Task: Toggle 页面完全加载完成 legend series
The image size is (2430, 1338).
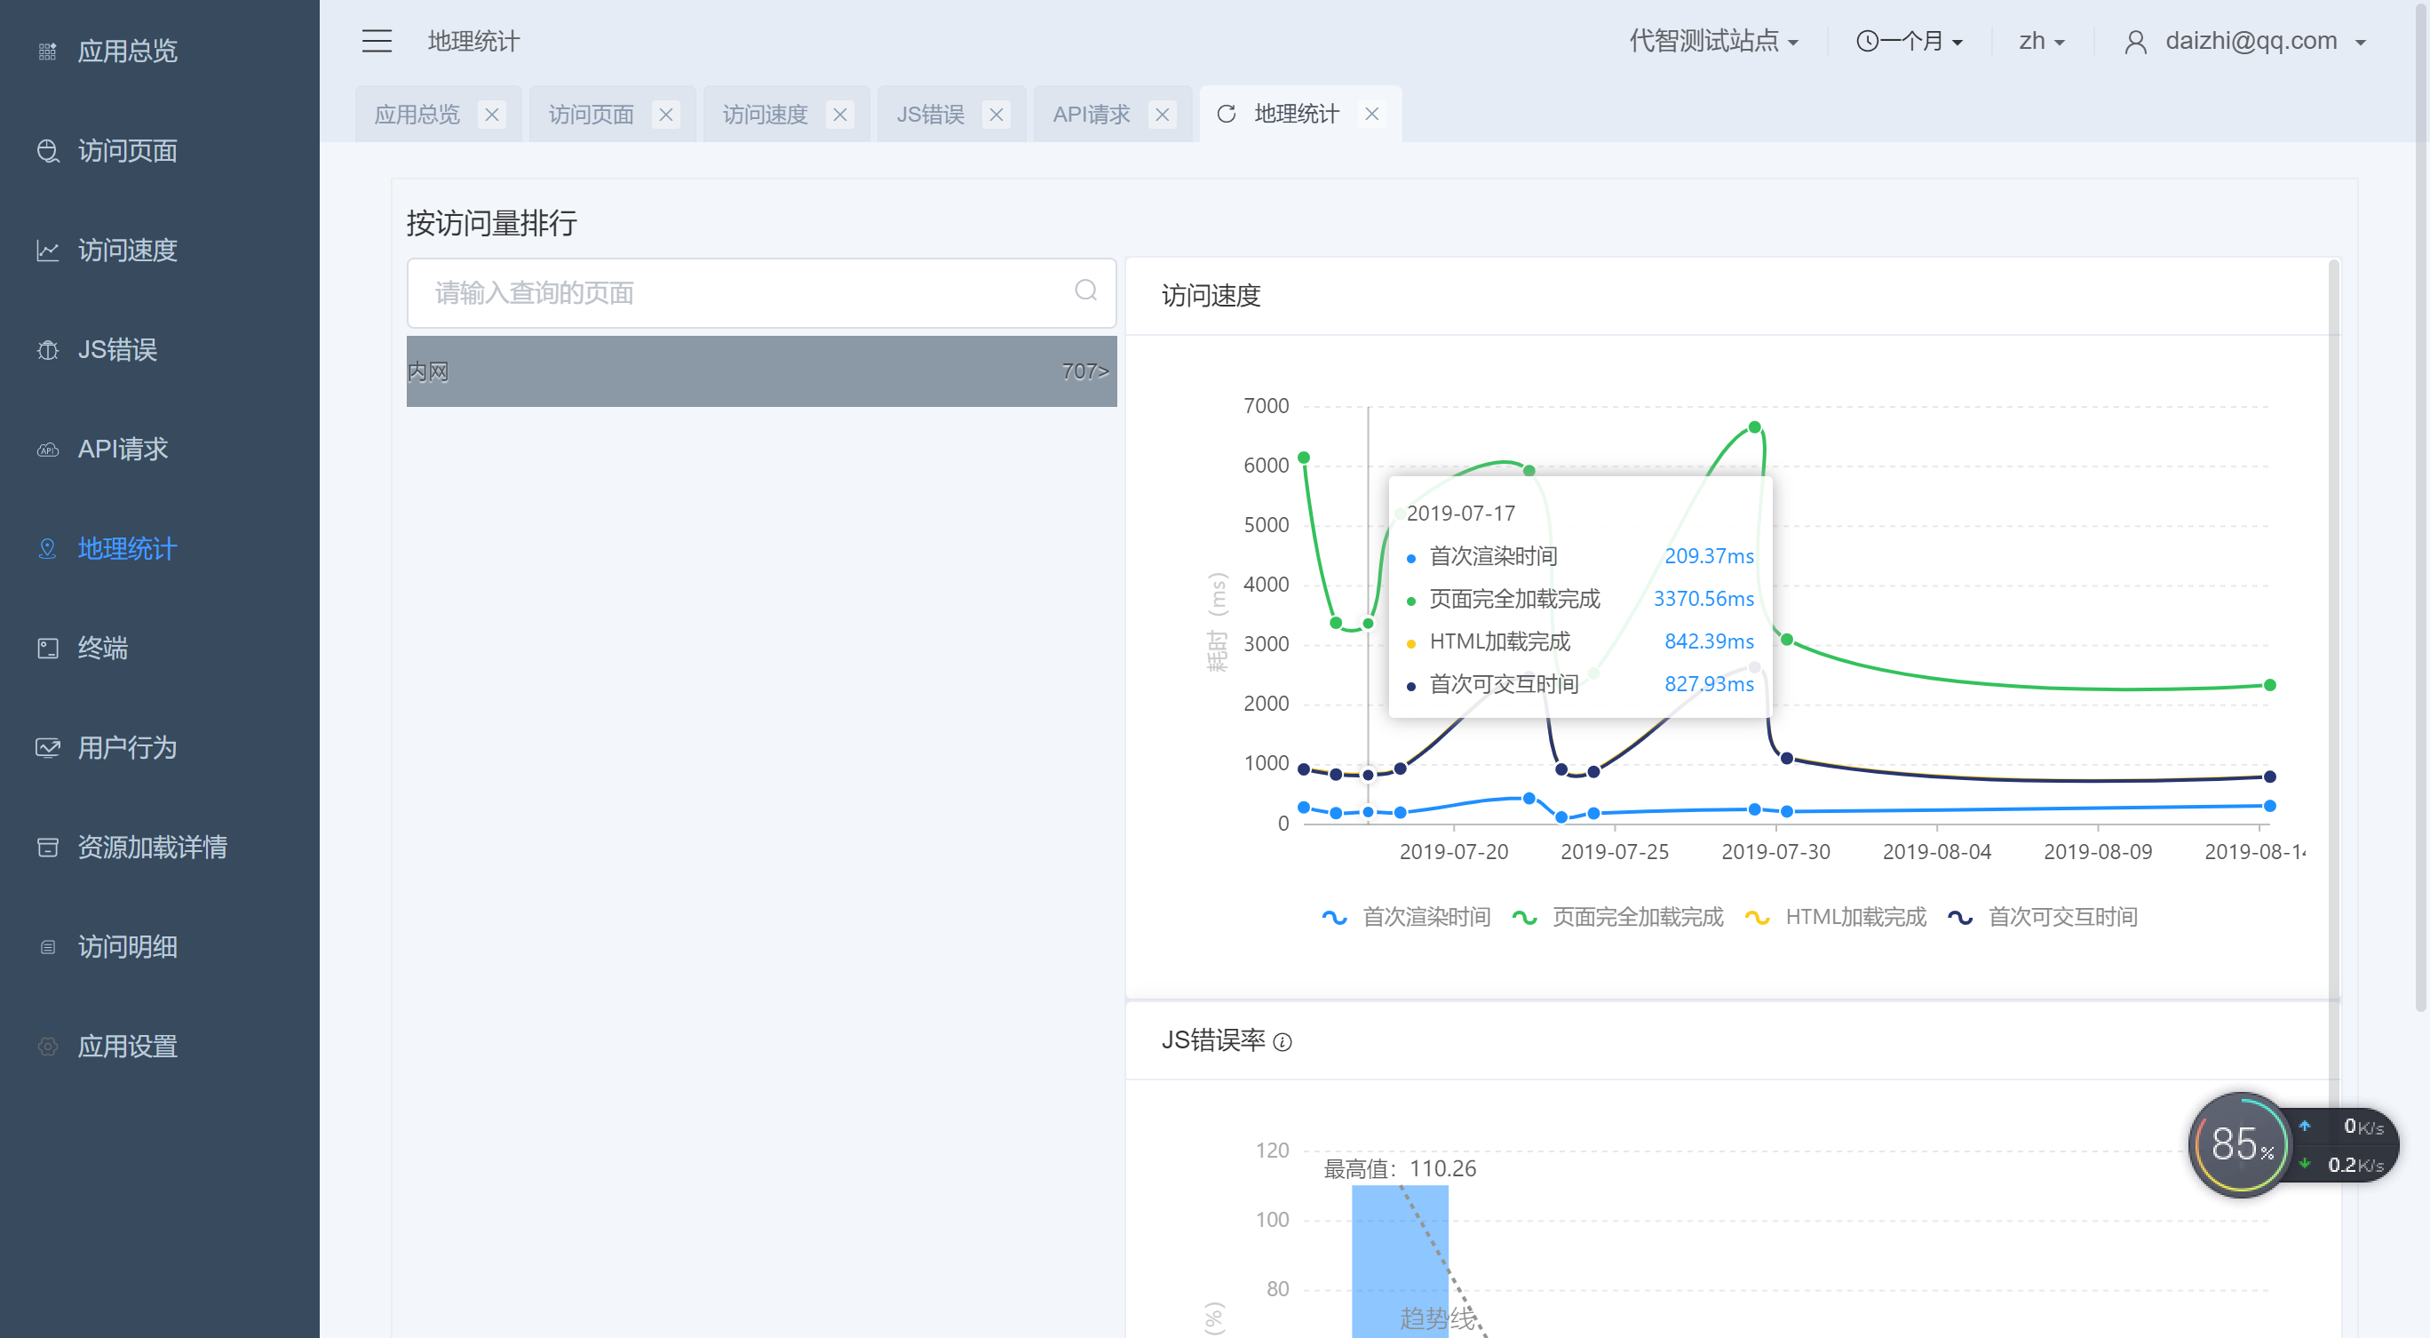Action: click(1616, 917)
